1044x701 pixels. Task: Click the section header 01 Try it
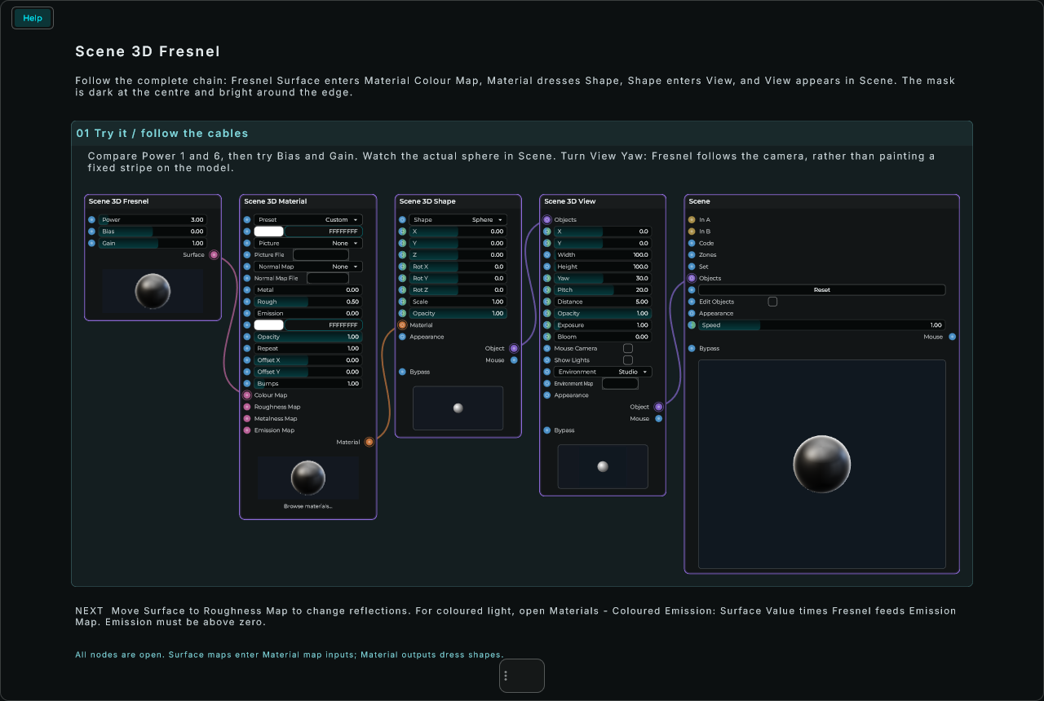[162, 133]
